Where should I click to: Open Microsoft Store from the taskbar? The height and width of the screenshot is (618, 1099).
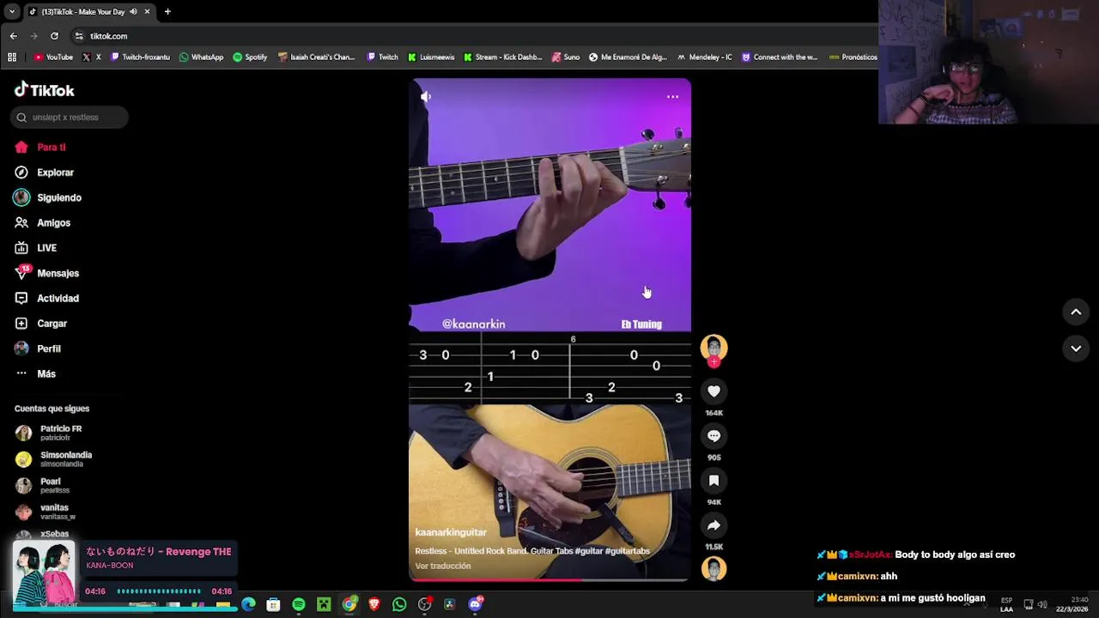(273, 604)
